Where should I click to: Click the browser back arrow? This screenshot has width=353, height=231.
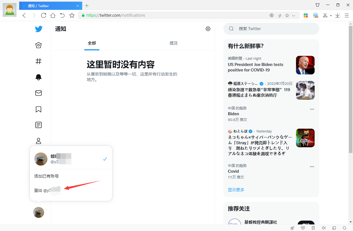[x=24, y=16]
